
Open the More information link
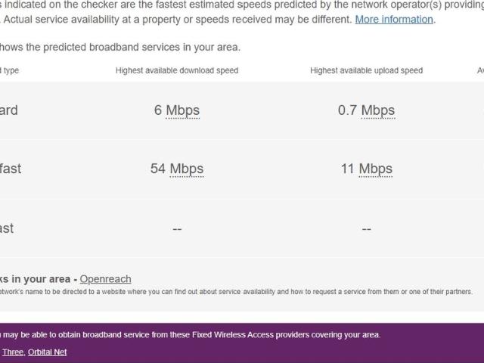(394, 20)
